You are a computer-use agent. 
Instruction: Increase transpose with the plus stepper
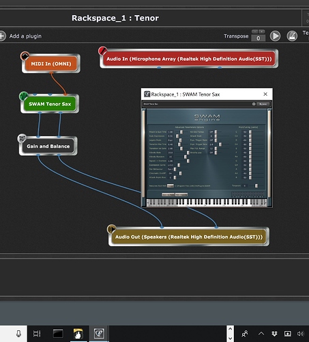coord(262,31)
